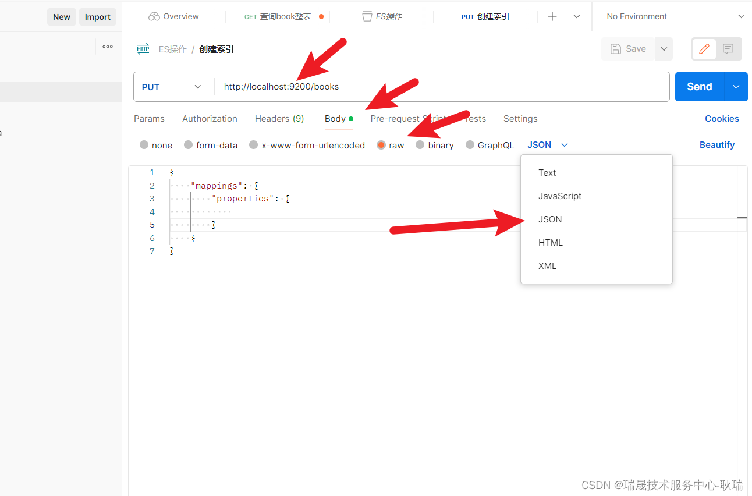
Task: Toggle the JSON body format dropdown
Action: point(548,145)
